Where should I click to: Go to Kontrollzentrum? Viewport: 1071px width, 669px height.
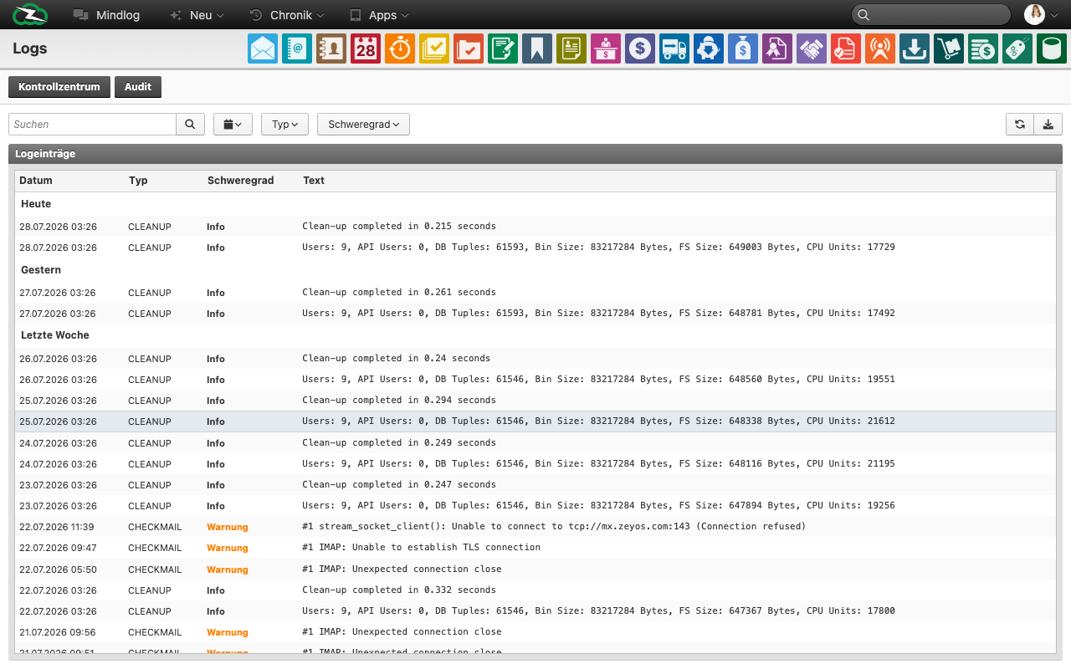pyautogui.click(x=59, y=87)
